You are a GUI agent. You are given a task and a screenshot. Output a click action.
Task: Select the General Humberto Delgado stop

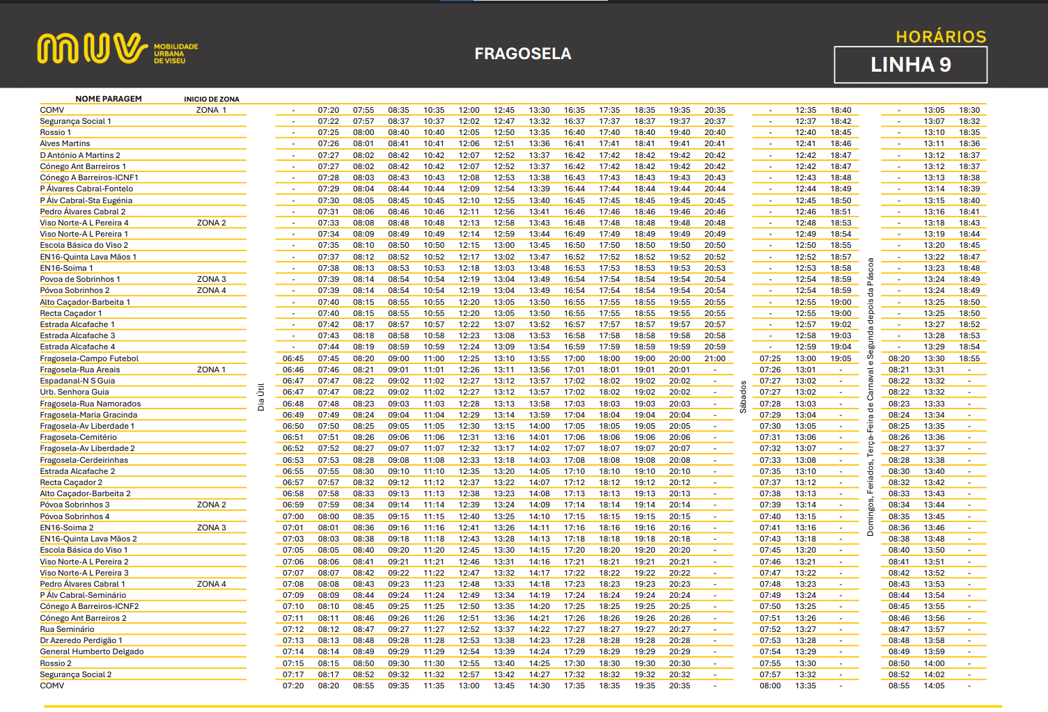(x=92, y=651)
